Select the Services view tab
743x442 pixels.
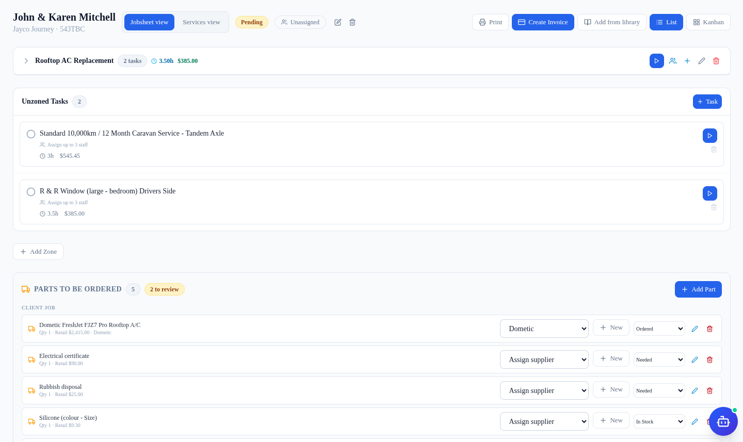pos(201,22)
